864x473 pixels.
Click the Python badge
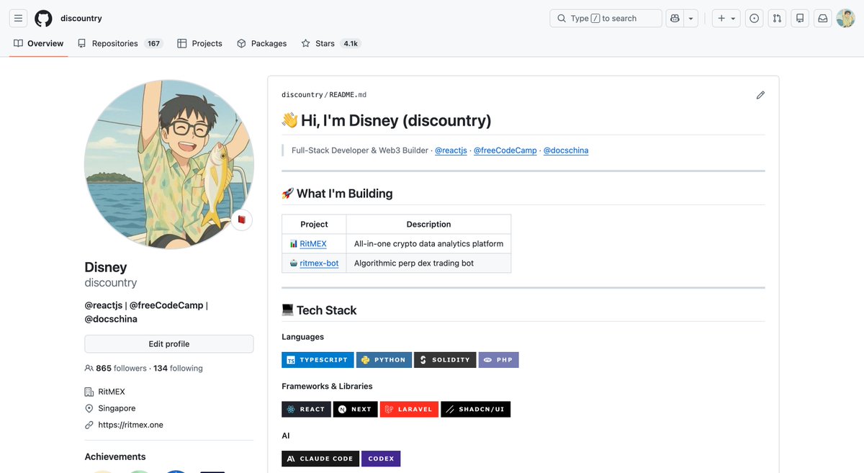[384, 360]
